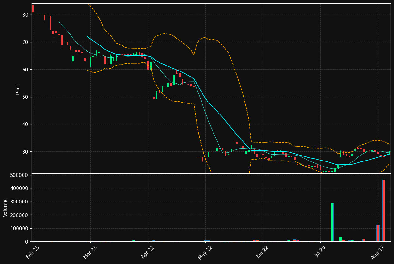394x264 pixels.
Task: Click the Feb 23 date label
Action: pyautogui.click(x=33, y=252)
